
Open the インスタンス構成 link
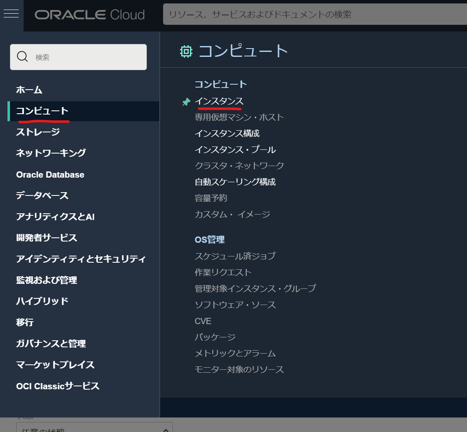[x=227, y=134]
